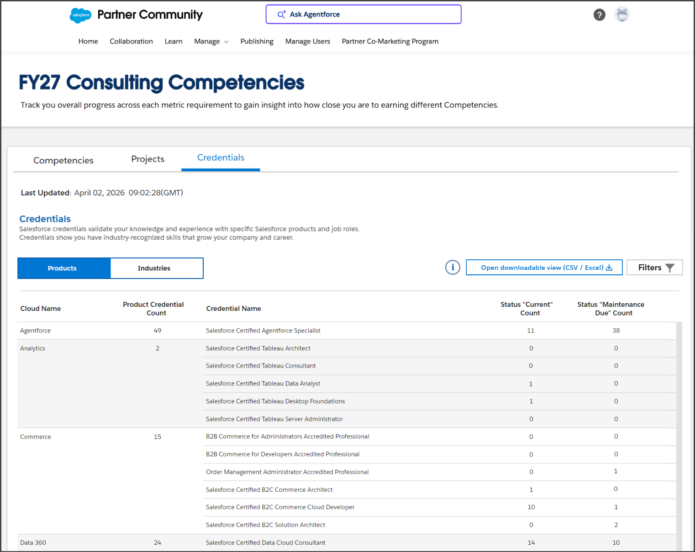Click the Agentforce credential count 49
This screenshot has height=552, width=695.
158,331
